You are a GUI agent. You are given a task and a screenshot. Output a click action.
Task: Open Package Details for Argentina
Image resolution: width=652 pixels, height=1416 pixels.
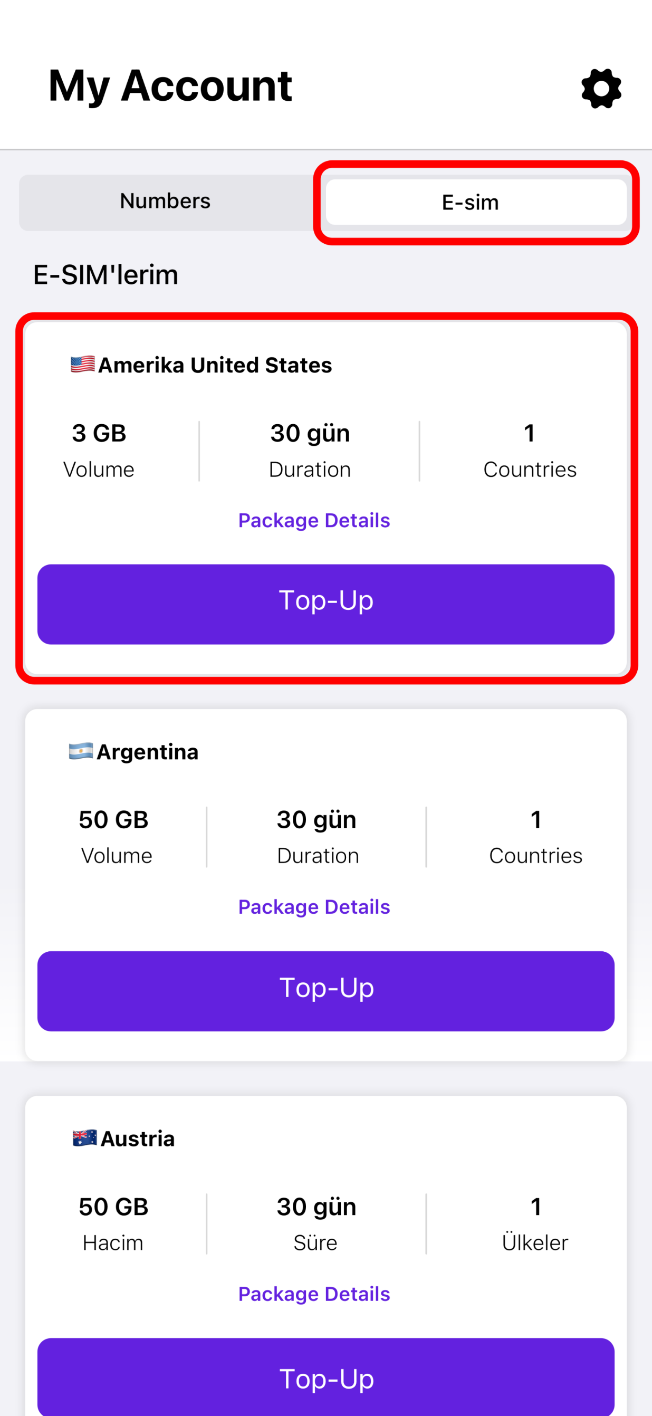pyautogui.click(x=314, y=906)
